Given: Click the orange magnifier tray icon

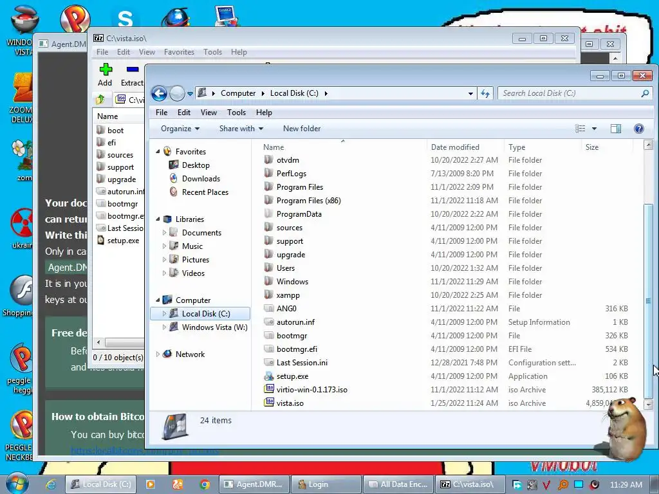Looking at the screenshot, I should (x=562, y=485).
